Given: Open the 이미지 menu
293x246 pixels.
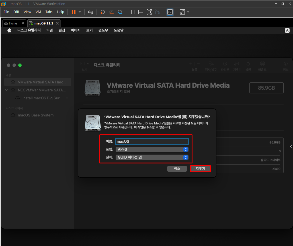Looking at the screenshot, I should tap(75, 30).
